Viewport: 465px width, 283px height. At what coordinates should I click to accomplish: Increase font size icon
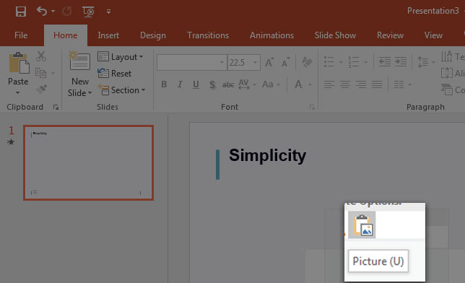[269, 62]
